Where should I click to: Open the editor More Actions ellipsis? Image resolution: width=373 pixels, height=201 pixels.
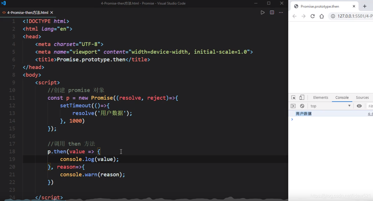click(281, 12)
